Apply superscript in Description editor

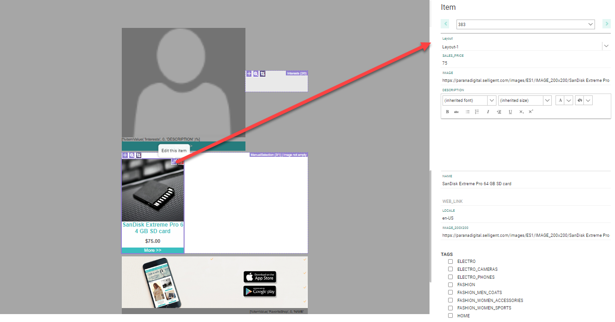pos(531,112)
